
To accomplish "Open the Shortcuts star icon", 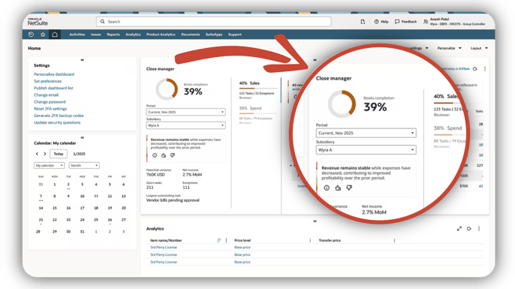I will (43, 35).
